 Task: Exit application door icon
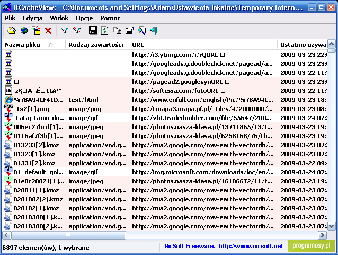pyautogui.click(x=154, y=30)
